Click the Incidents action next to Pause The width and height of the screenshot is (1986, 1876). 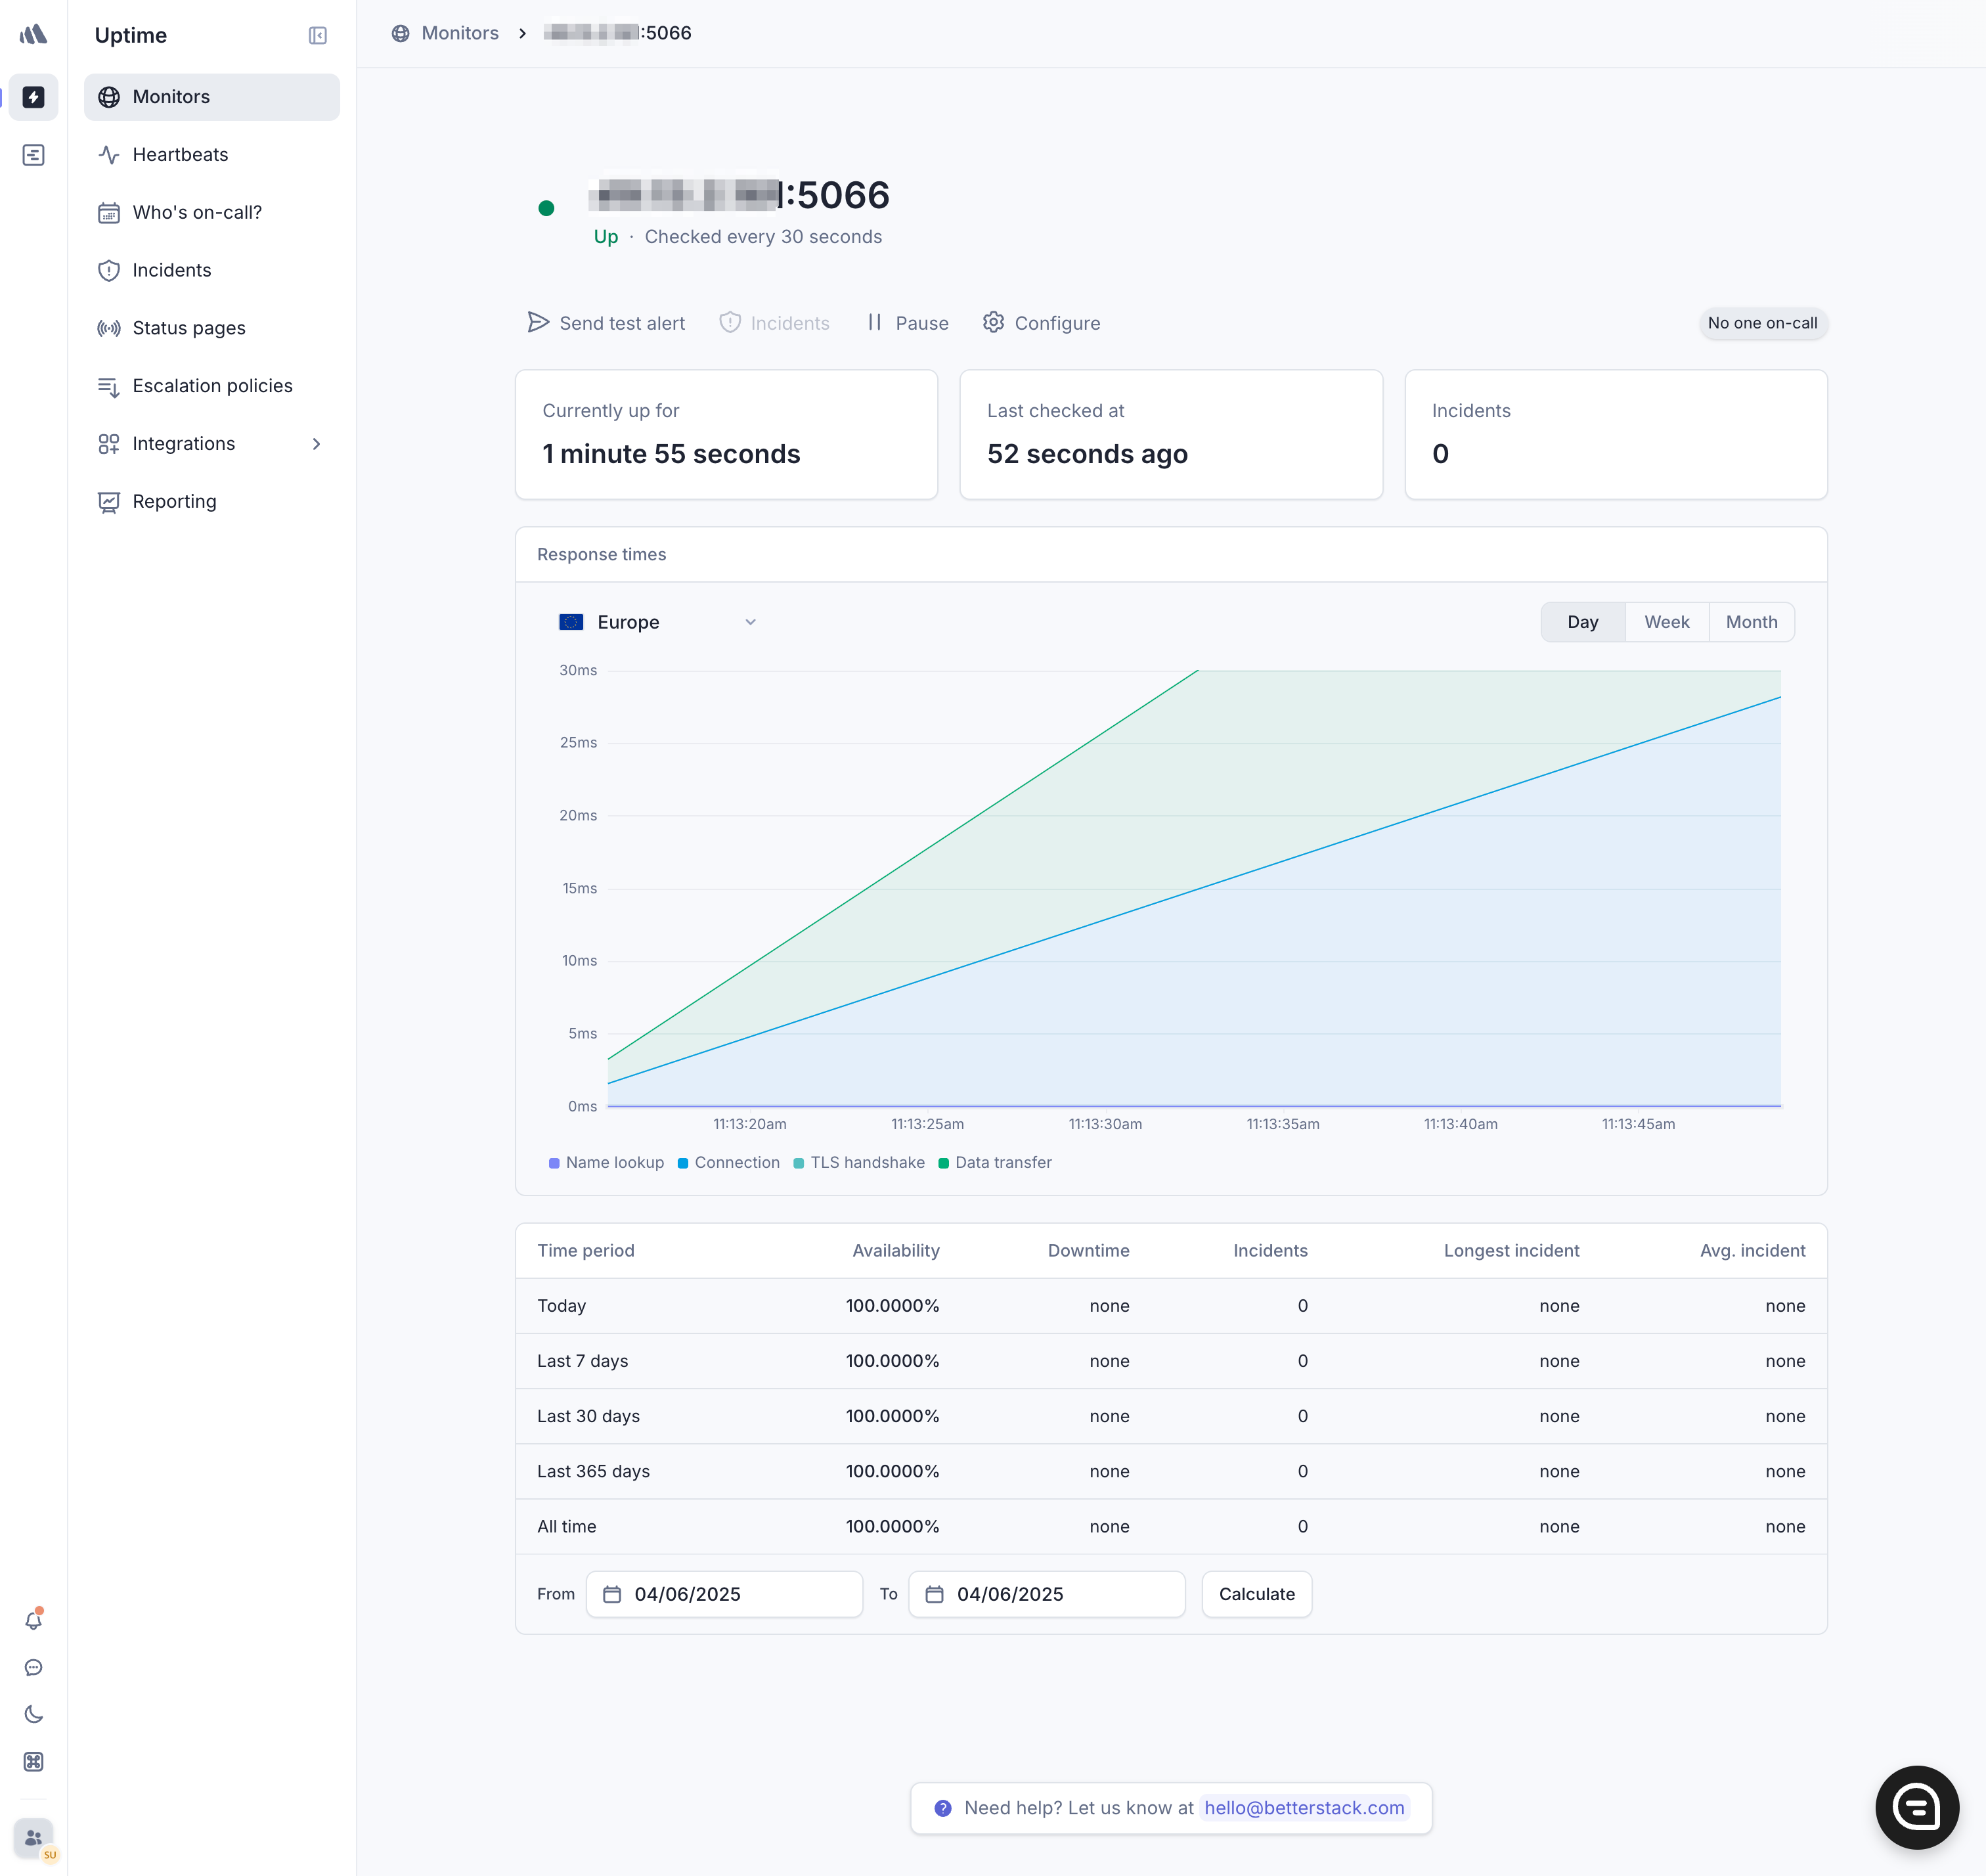click(774, 323)
